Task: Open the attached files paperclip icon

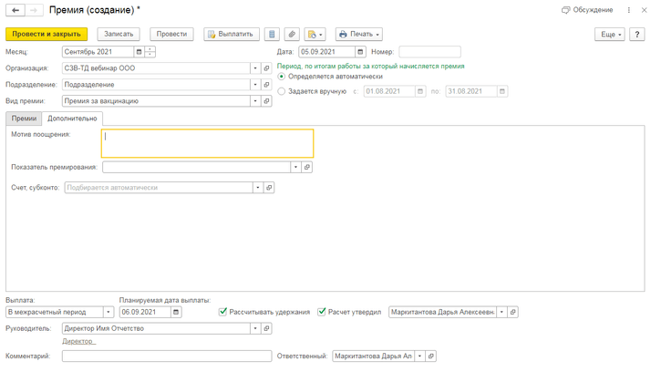Action: click(x=292, y=35)
